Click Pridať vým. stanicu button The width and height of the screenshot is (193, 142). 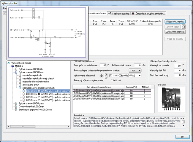(175, 22)
